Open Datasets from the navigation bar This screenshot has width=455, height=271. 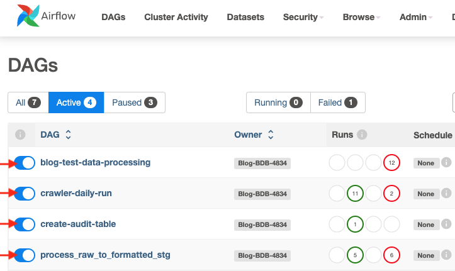245,17
